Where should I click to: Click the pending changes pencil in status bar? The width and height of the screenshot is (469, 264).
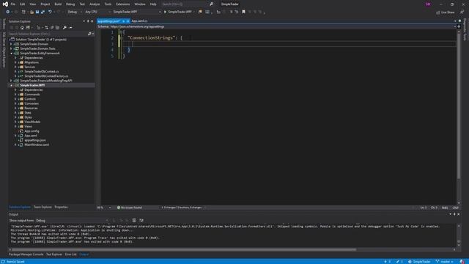click(x=399, y=262)
